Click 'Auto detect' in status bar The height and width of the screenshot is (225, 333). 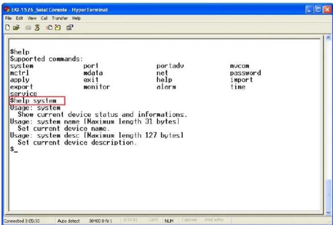pyautogui.click(x=69, y=221)
